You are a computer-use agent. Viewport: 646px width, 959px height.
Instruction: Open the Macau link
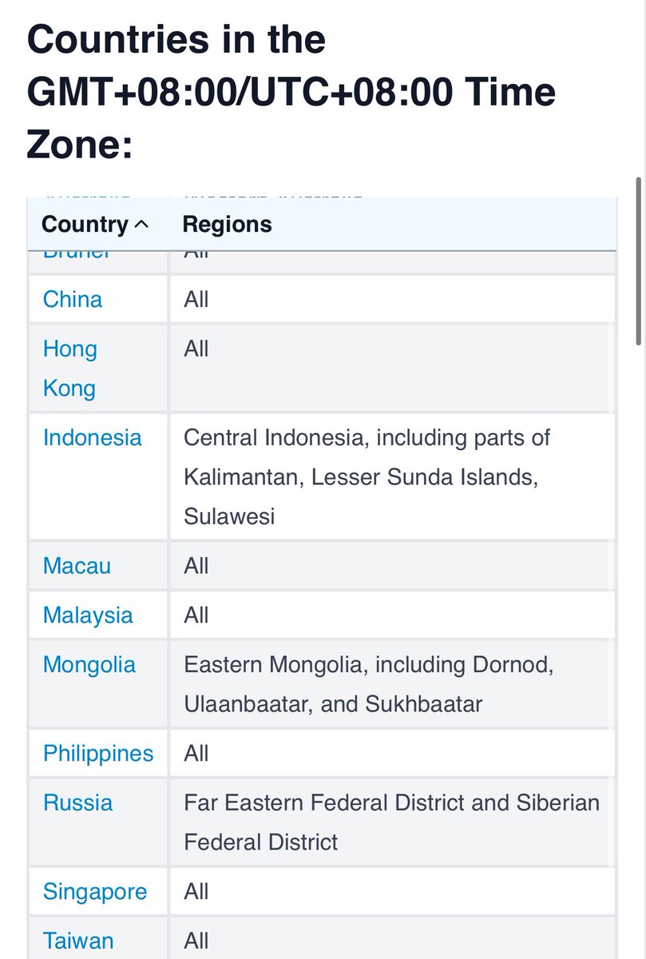click(x=77, y=567)
